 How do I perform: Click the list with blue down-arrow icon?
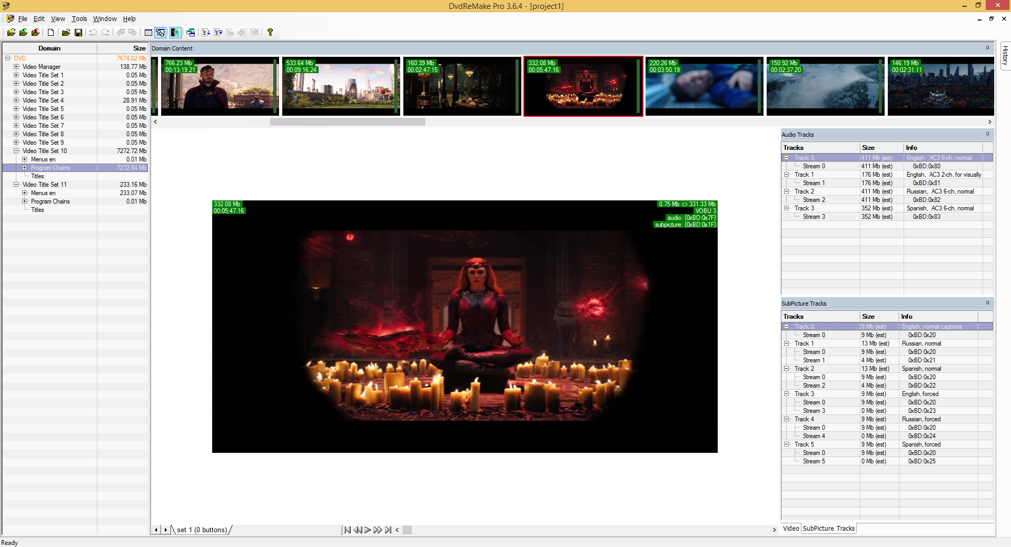(x=206, y=33)
